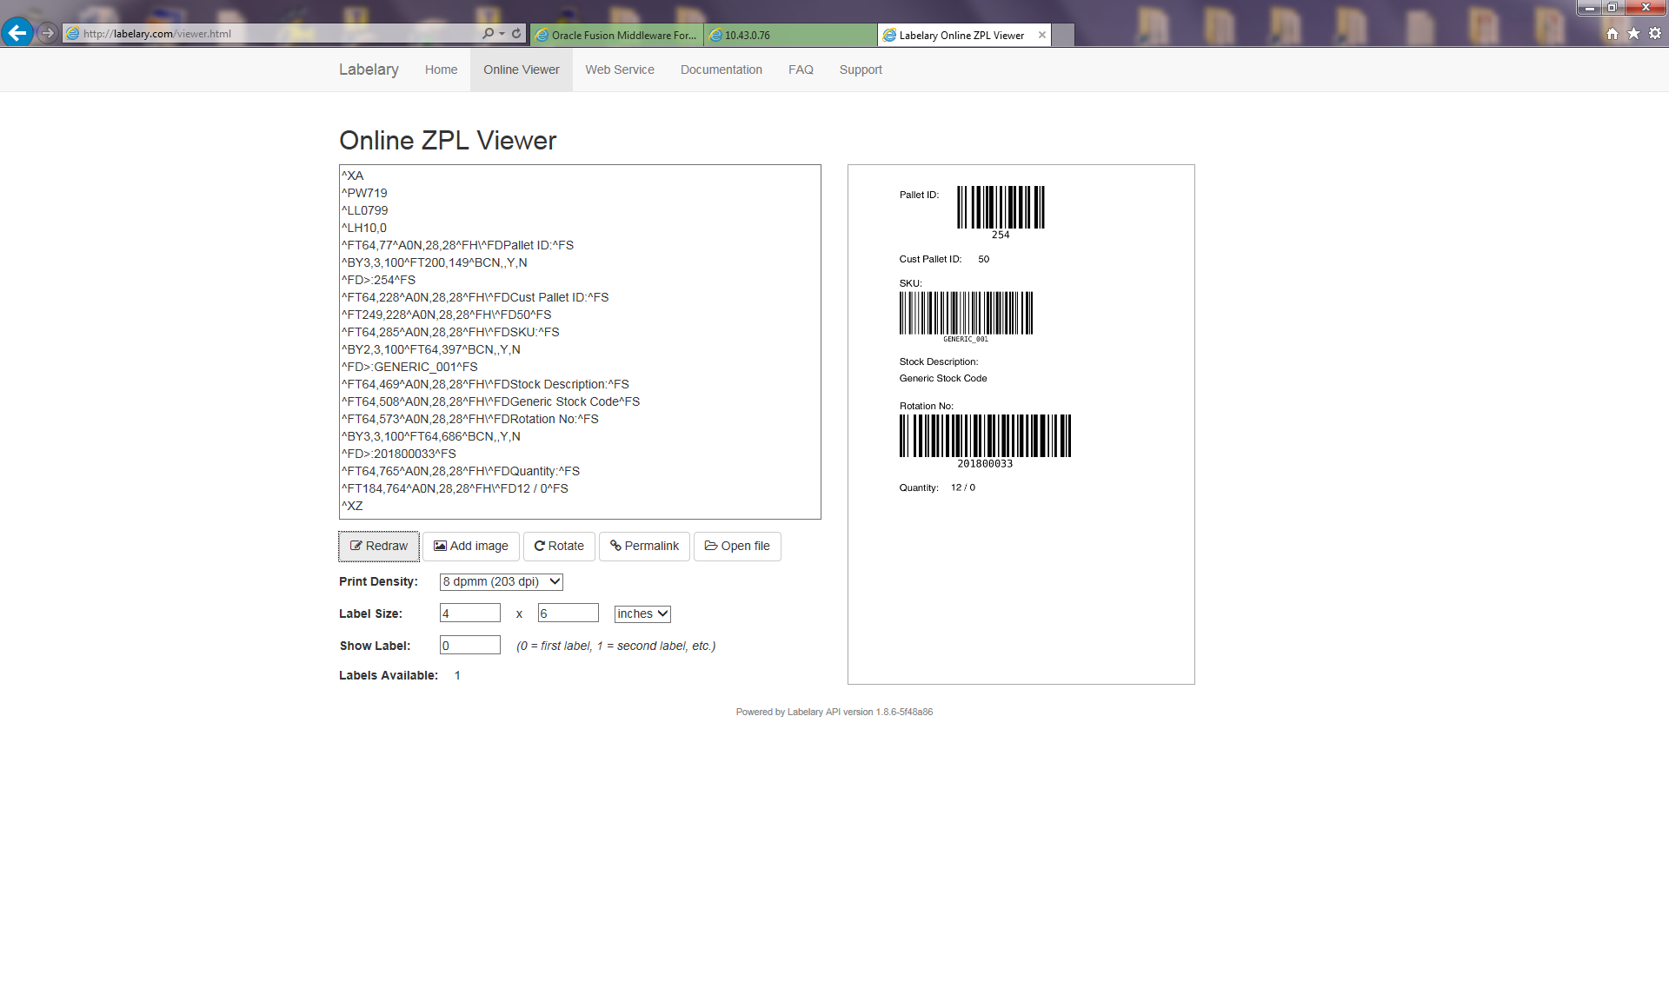
Task: Click the '^XZ' line in the code
Action: [x=352, y=506]
